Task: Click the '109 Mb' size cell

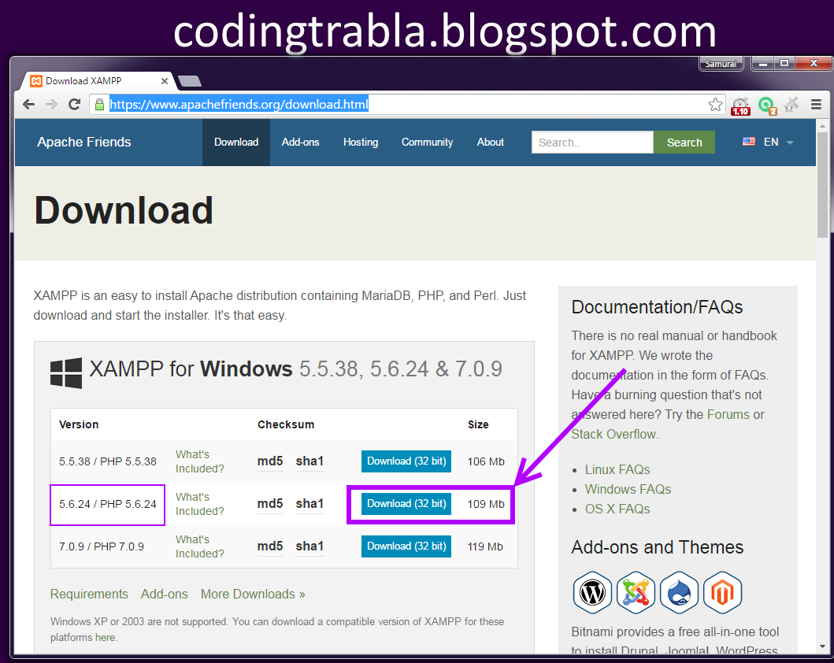Action: tap(486, 504)
